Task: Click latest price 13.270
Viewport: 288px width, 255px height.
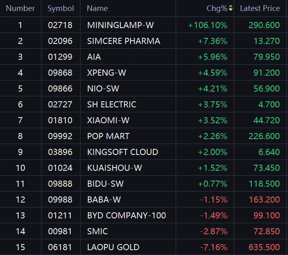Action: click(x=267, y=41)
